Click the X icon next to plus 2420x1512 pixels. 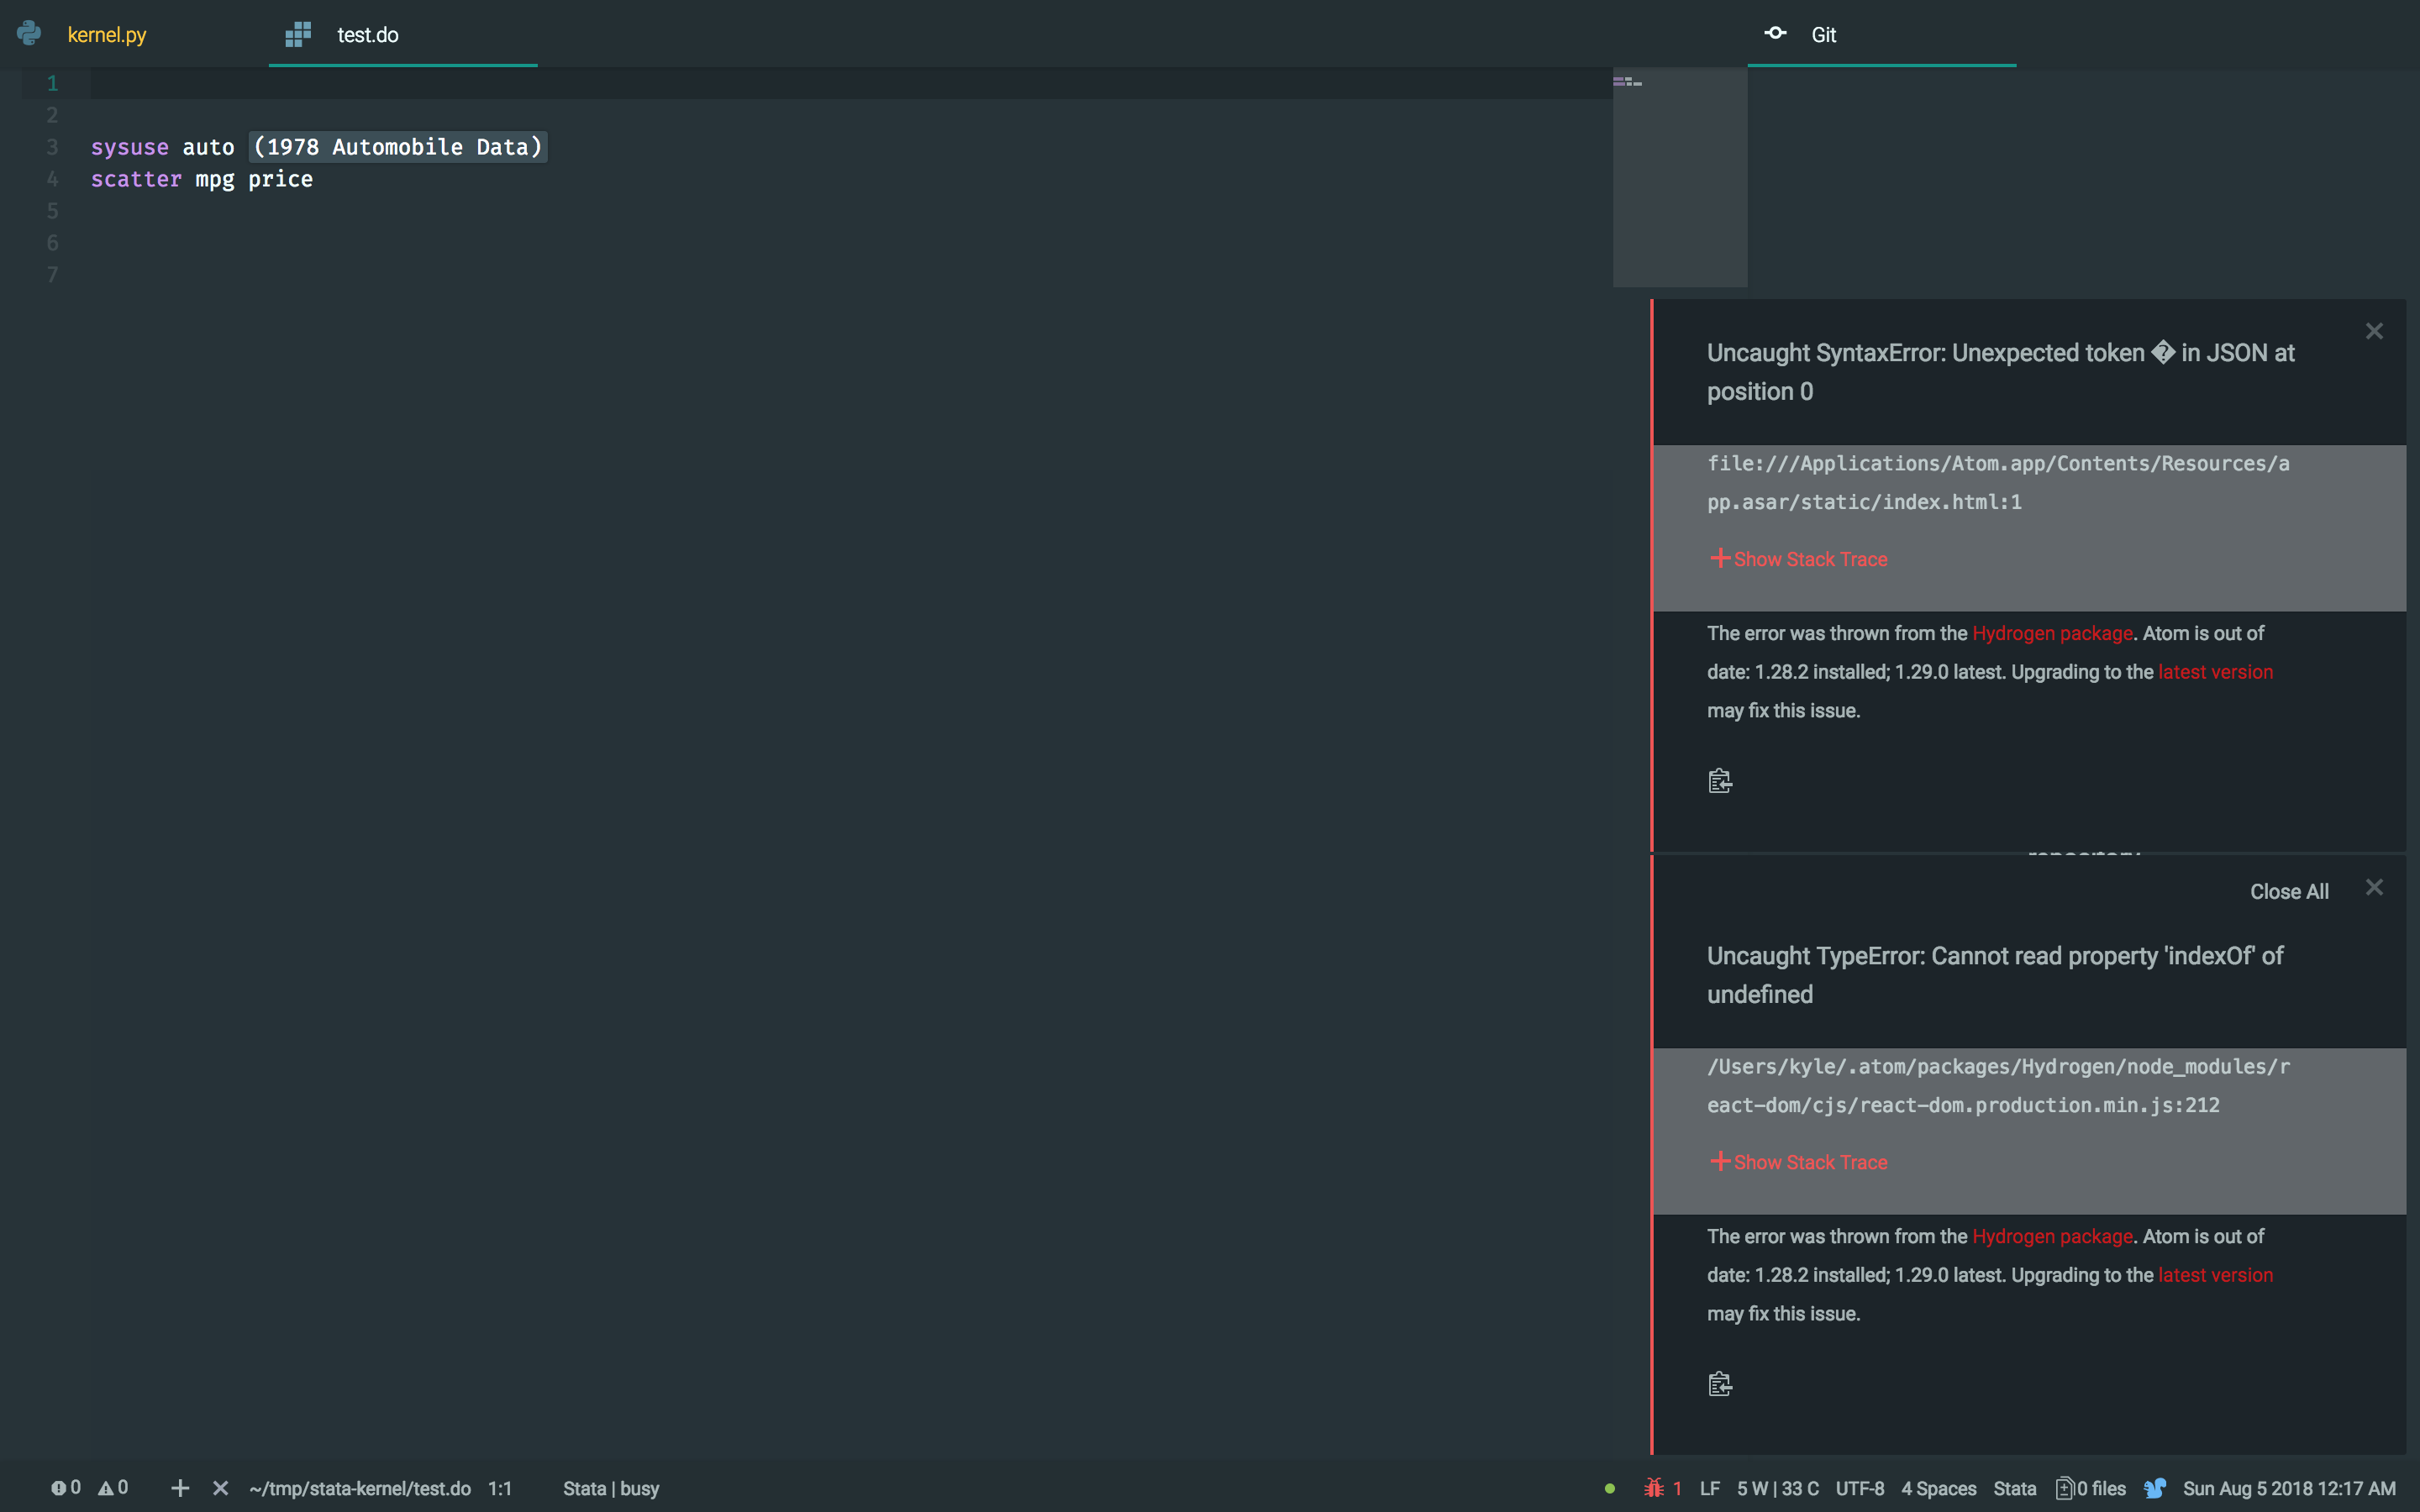[x=219, y=1488]
